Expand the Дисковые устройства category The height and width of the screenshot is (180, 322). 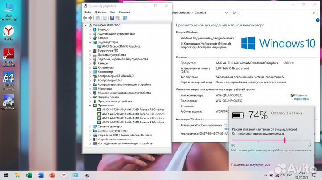point(90,55)
